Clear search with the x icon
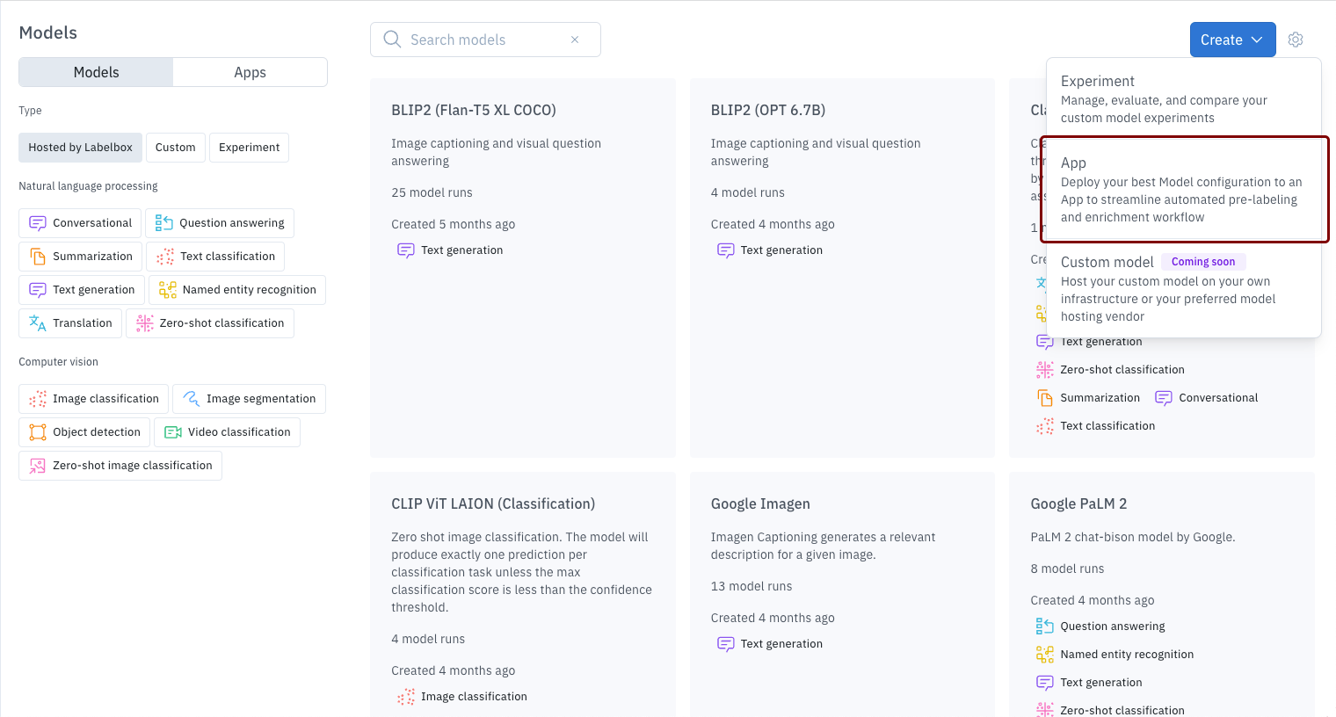Image resolution: width=1336 pixels, height=717 pixels. coord(575,40)
